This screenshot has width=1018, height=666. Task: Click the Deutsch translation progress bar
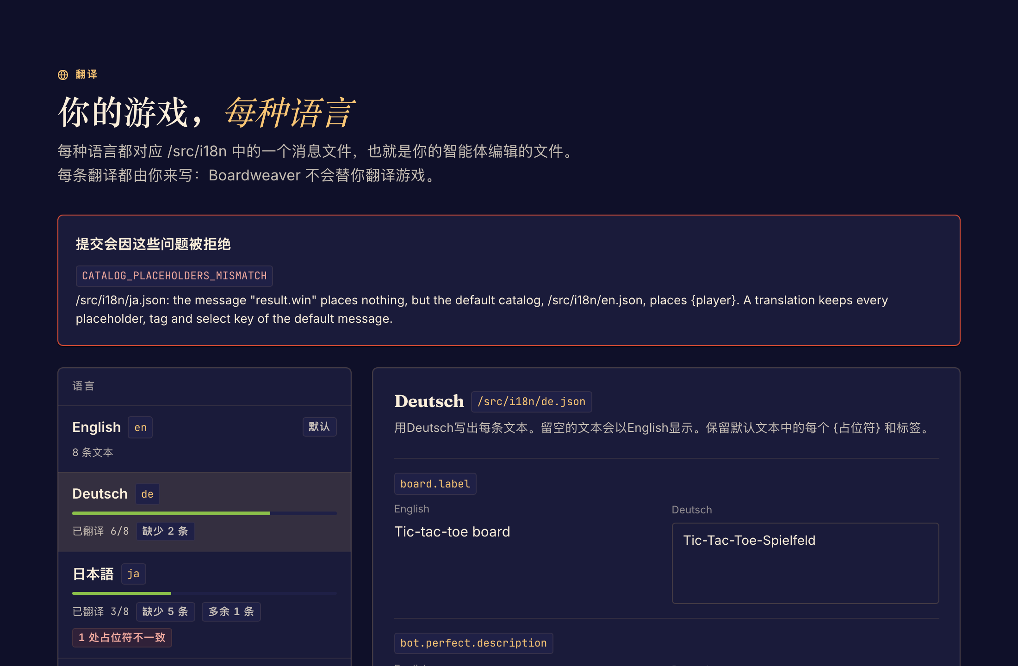[x=205, y=513]
